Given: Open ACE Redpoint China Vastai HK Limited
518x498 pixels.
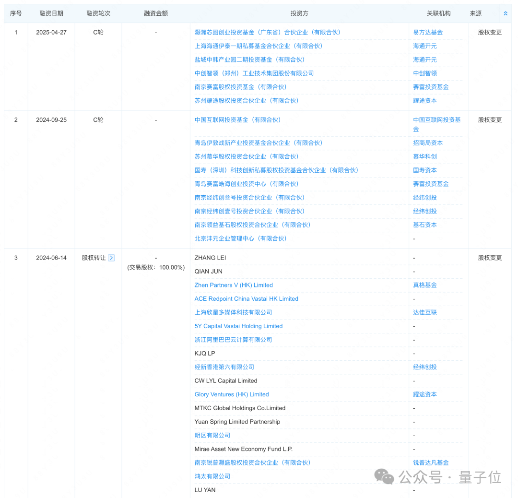Looking at the screenshot, I should pos(246,299).
